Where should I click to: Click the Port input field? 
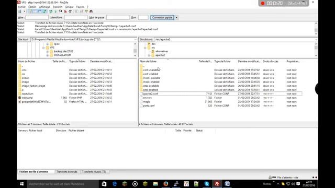pyautogui.click(x=143, y=17)
